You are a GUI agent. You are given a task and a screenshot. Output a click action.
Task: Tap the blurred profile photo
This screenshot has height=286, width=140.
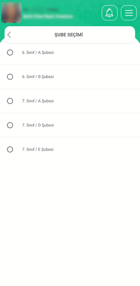[11, 12]
